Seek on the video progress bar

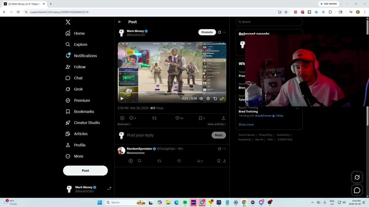pyautogui.click(x=172, y=93)
